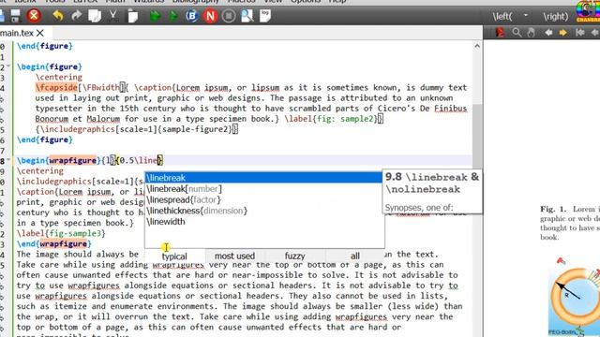Click the Copy icon in toolbar
Screen dimensions: 600x337
[95, 16]
